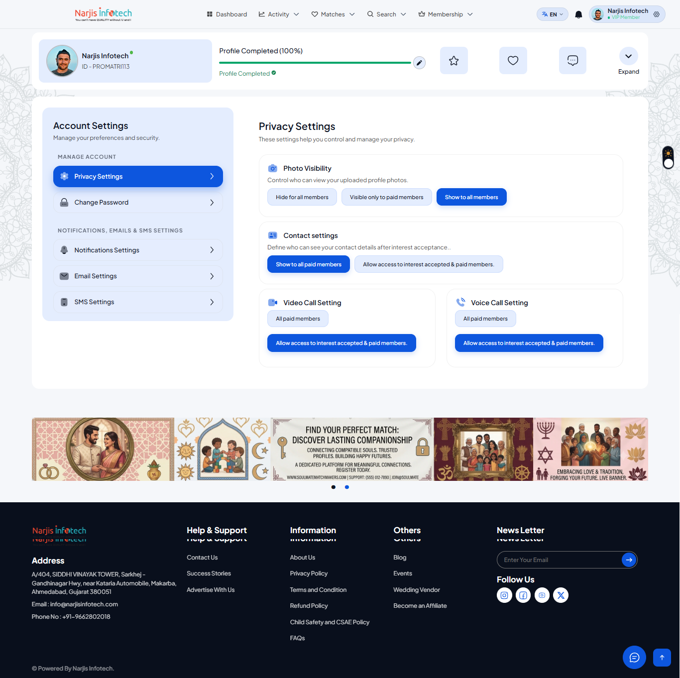Click the wedding couple banner image
The image size is (680, 678).
point(103,449)
